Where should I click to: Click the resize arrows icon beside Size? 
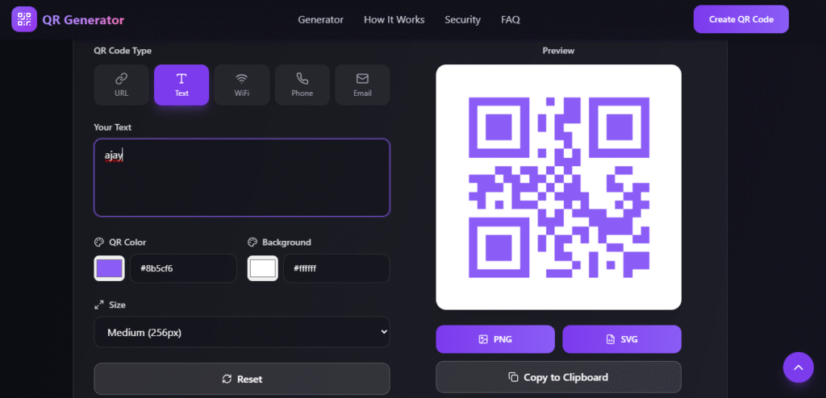point(99,305)
